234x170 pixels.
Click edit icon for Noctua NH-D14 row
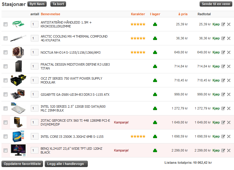(x=223, y=52)
